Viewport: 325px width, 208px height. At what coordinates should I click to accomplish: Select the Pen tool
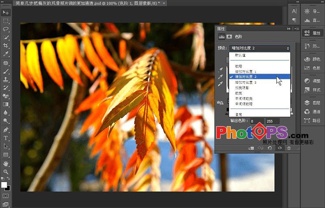tap(6, 130)
